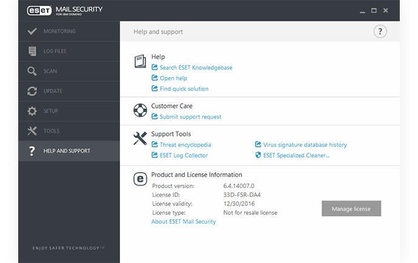Click the Monitoring checkmark icon

[x=32, y=31]
